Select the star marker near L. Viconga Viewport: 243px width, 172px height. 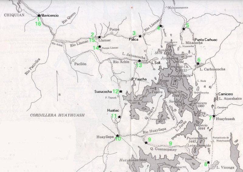(x=208, y=162)
